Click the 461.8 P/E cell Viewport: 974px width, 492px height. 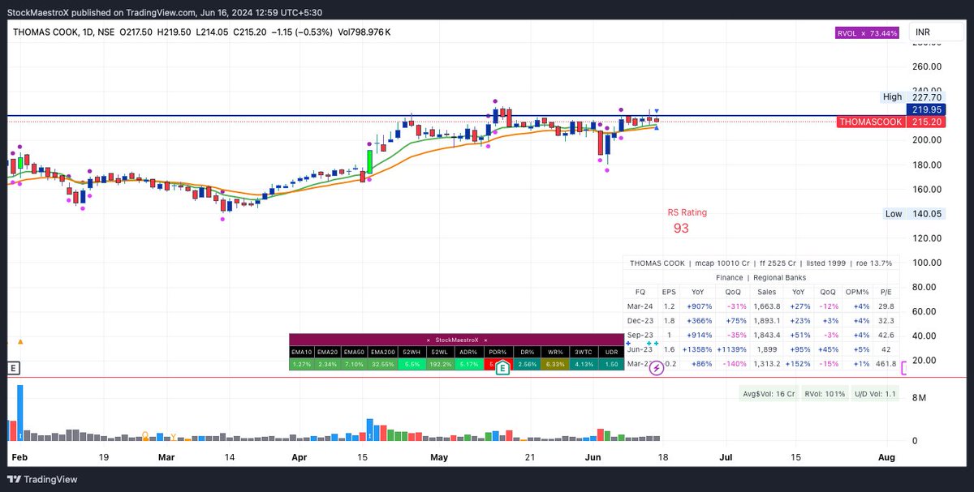coord(886,364)
